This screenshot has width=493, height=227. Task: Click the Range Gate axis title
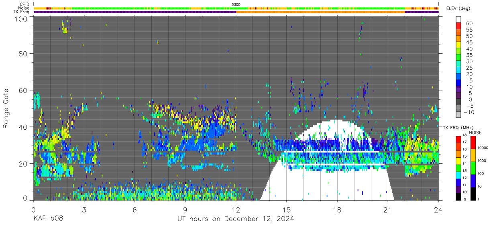(6, 109)
